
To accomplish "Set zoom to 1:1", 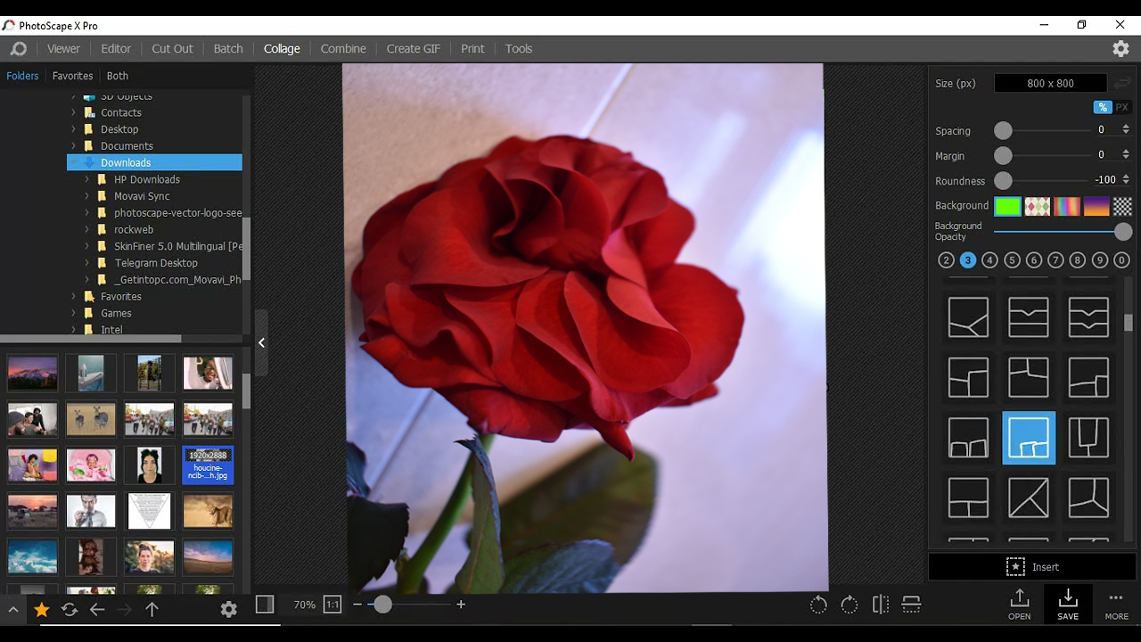I will pos(332,605).
